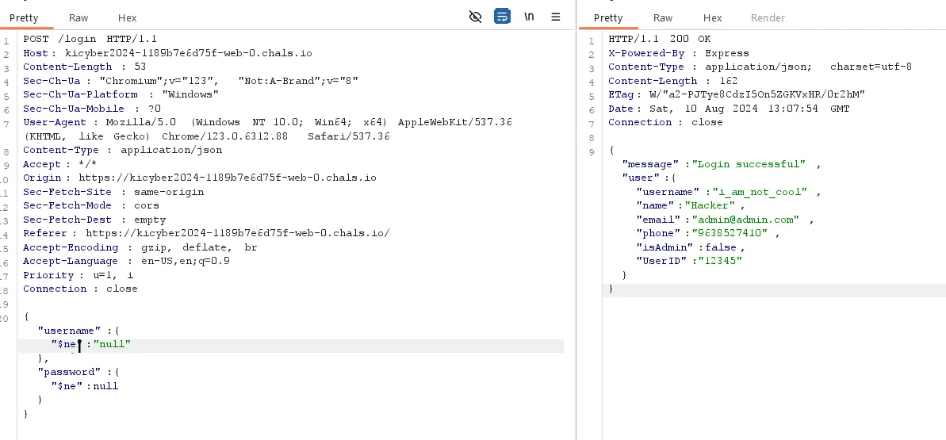Click the "password" key in request body
This screenshot has width=946, height=440.
(69, 373)
